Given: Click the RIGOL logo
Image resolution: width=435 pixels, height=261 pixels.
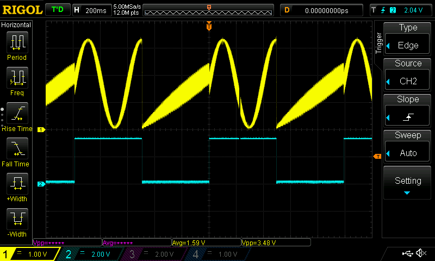Looking at the screenshot, I should [x=22, y=10].
